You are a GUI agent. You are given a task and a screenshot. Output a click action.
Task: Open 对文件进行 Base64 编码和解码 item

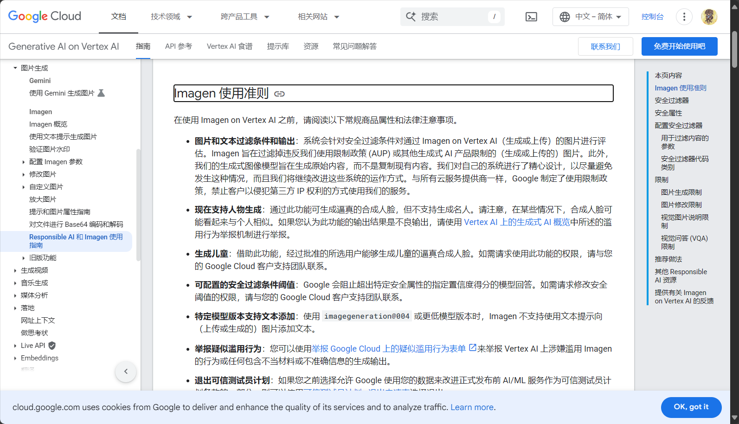pos(76,225)
